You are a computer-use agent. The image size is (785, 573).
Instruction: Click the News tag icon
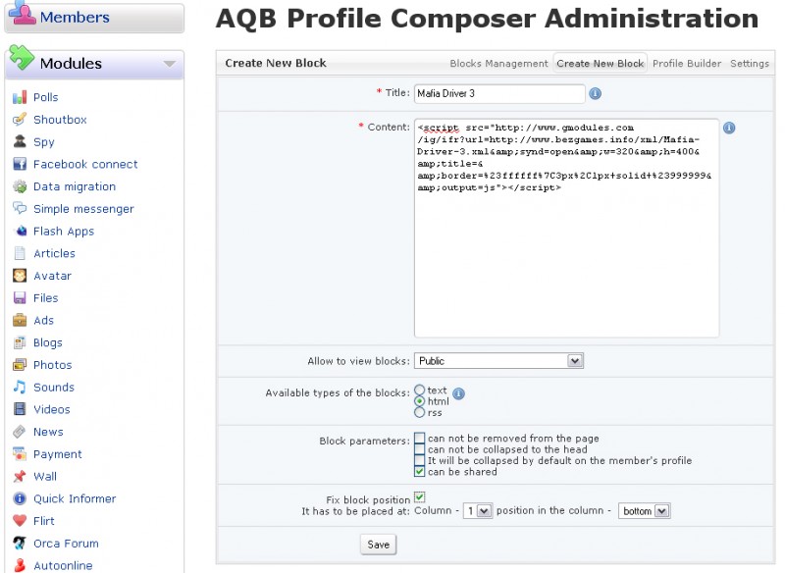(x=20, y=432)
